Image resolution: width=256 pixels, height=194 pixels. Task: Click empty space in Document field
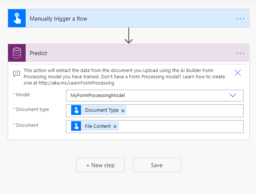tap(180, 126)
